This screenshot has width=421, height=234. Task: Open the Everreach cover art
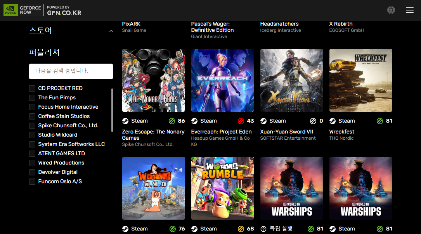[223, 80]
